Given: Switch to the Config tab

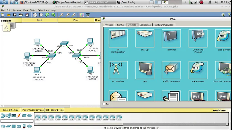Looking at the screenshot, I should [x=120, y=25].
